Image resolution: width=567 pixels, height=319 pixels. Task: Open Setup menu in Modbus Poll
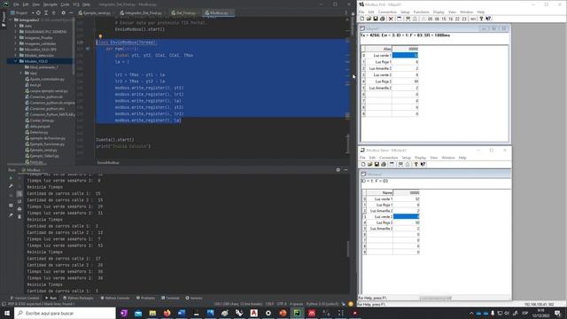[405, 12]
